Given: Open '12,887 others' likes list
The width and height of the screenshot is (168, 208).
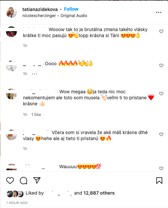Looking at the screenshot, I should click(99, 193).
